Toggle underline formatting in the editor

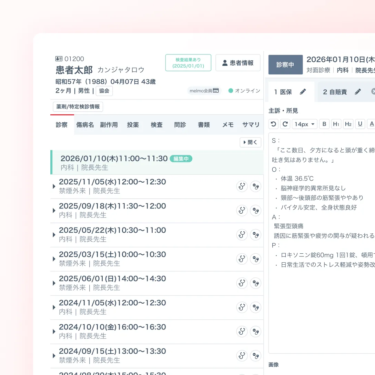tap(360, 124)
